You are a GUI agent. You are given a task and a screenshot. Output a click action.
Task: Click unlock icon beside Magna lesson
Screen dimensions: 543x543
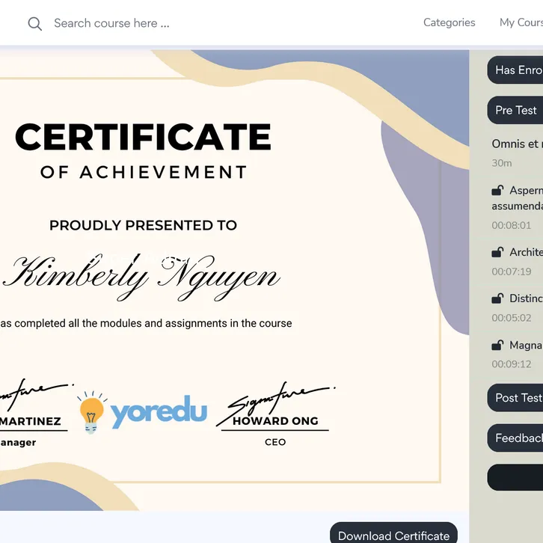pos(497,345)
